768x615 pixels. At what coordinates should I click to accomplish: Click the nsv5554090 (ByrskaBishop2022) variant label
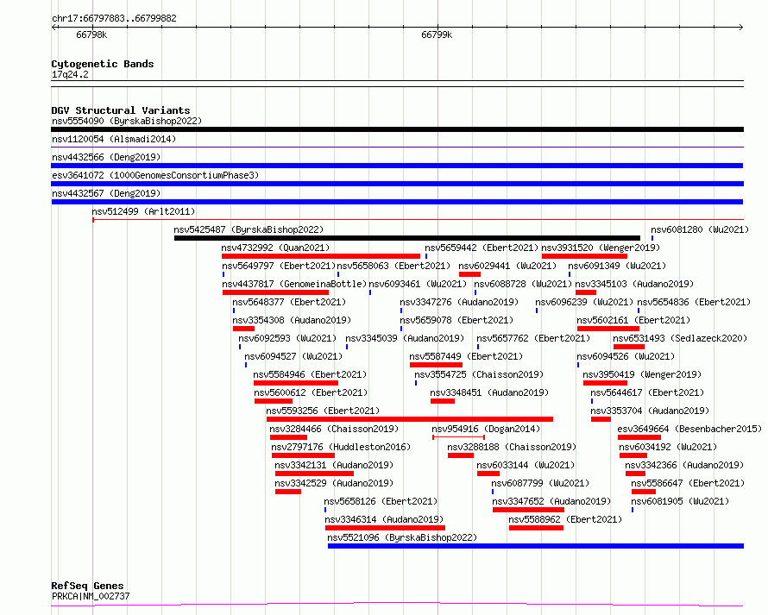click(x=127, y=121)
